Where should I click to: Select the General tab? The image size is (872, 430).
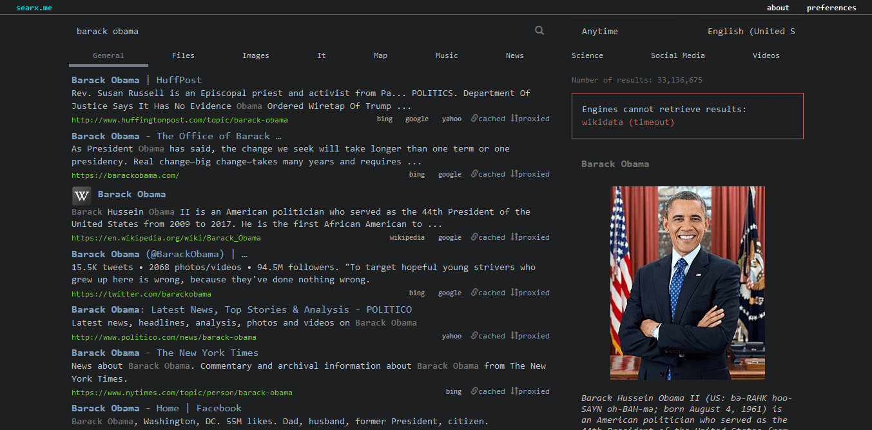[x=108, y=55]
